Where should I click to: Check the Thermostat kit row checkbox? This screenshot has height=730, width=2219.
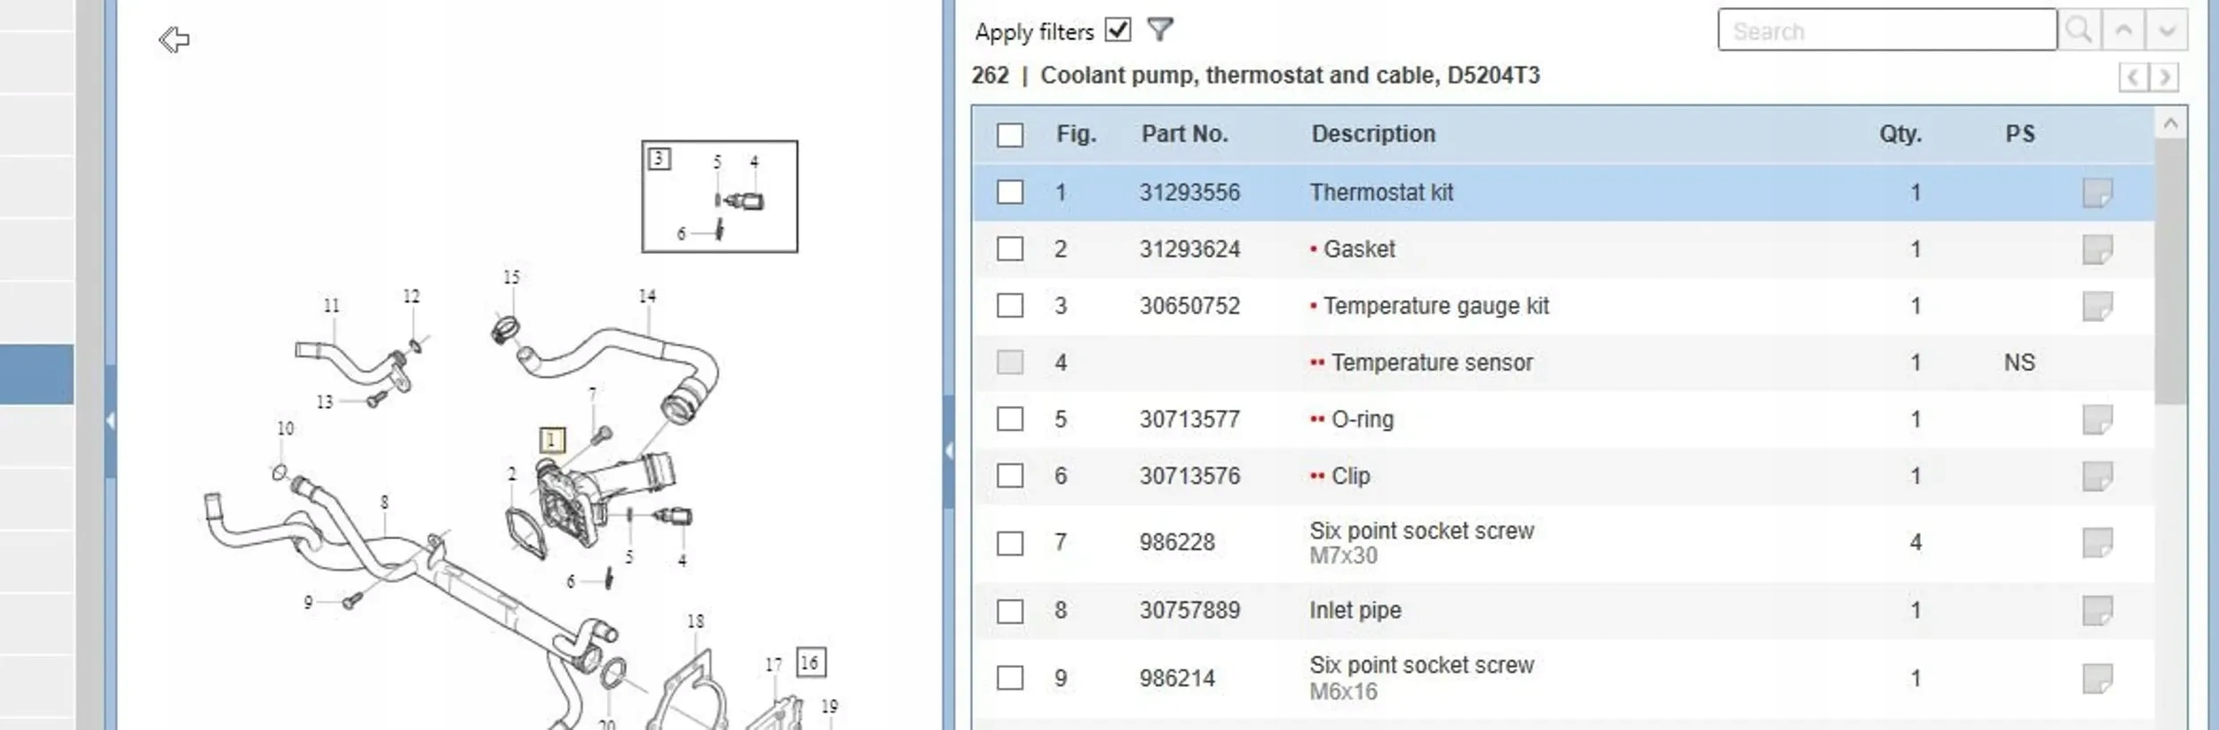pos(1009,192)
